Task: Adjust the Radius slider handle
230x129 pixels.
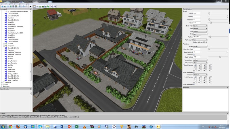Action: pos(209,13)
